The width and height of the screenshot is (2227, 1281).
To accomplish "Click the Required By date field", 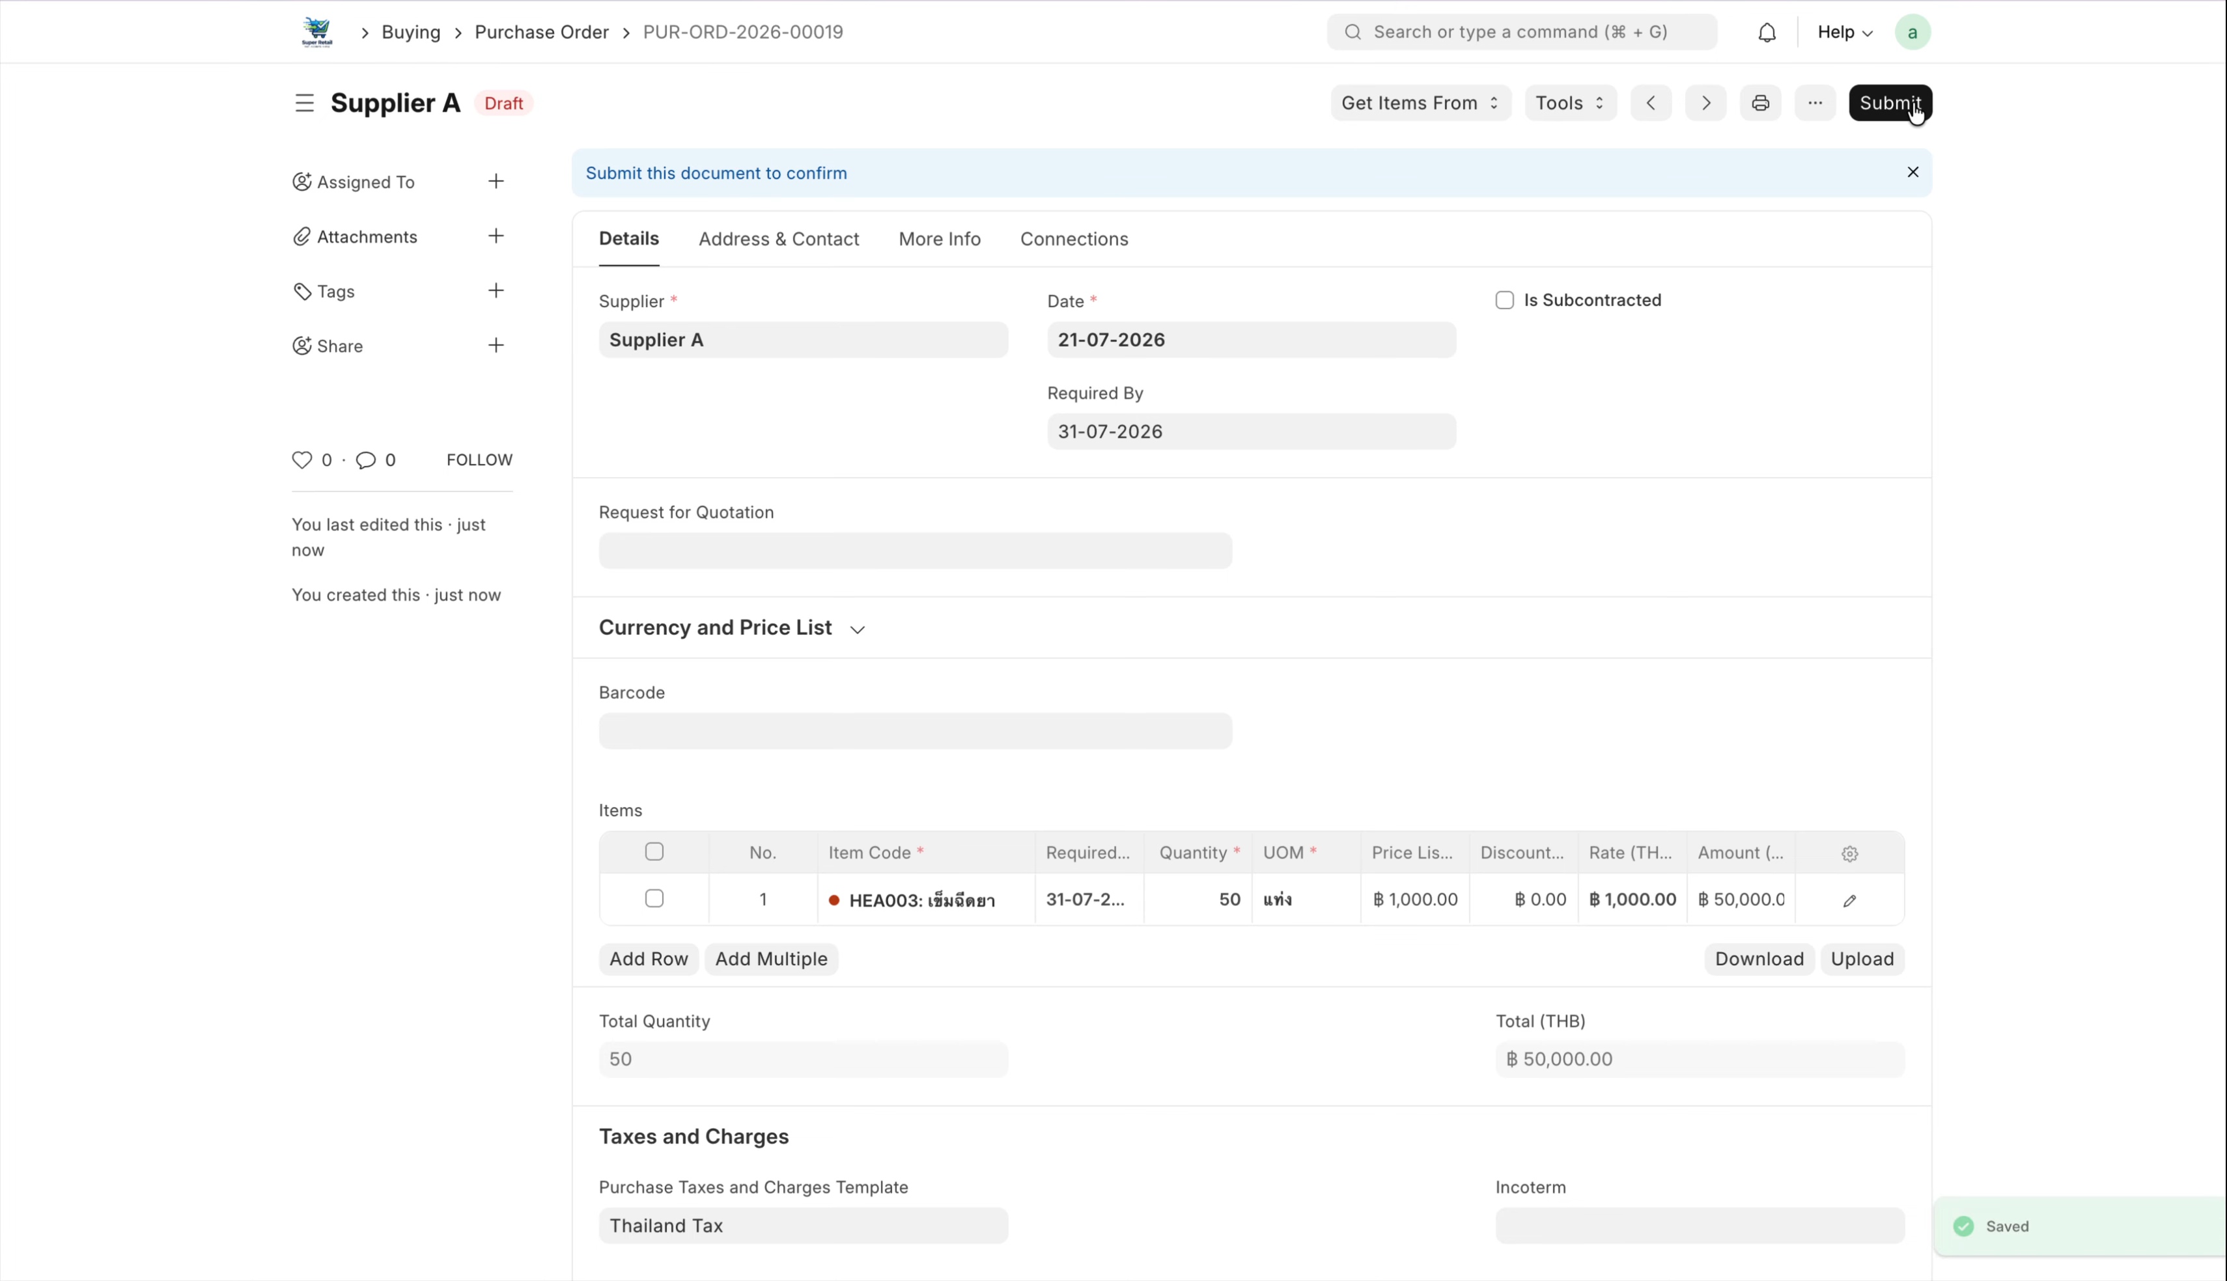I will (x=1251, y=431).
